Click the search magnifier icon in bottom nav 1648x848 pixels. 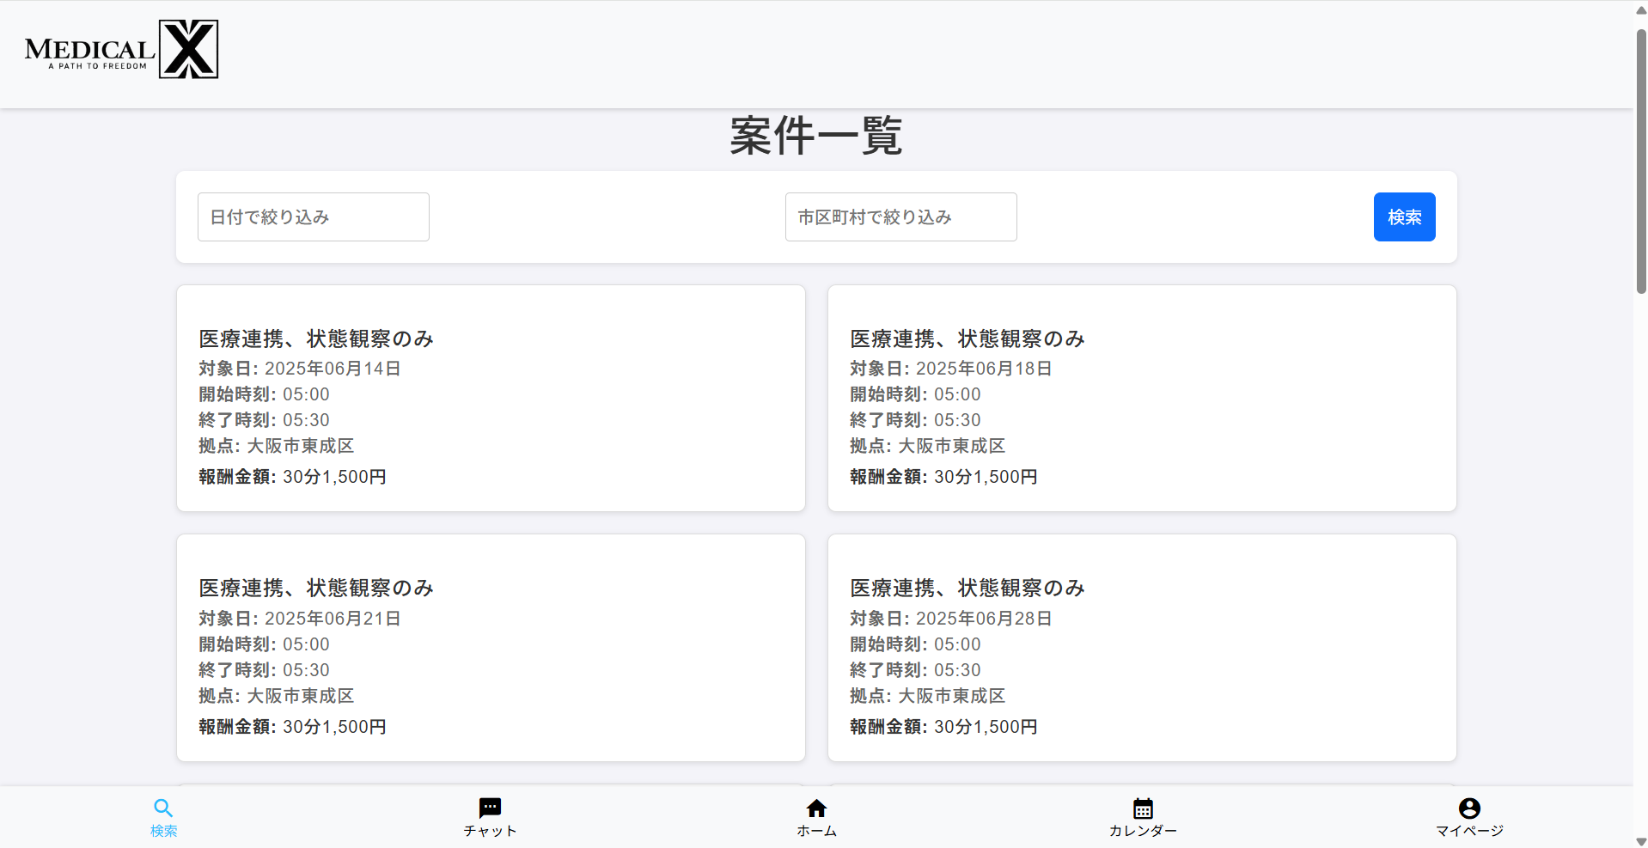[x=163, y=808]
